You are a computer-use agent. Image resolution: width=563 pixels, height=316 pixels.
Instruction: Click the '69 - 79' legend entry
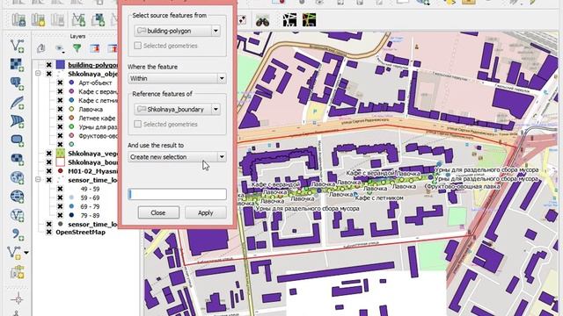click(90, 206)
